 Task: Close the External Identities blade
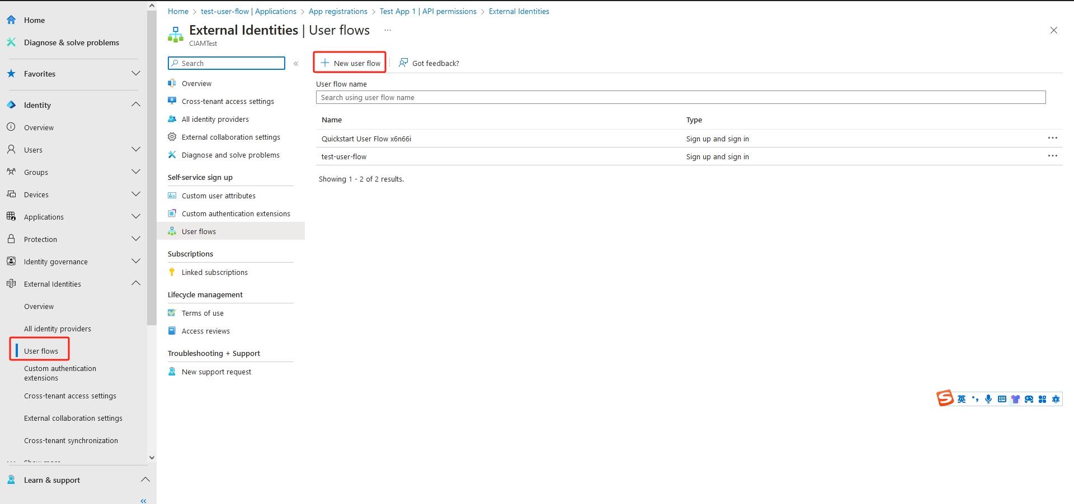tap(1054, 30)
